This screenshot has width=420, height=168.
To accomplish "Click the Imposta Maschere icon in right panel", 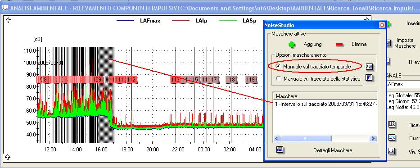I will click(388, 43).
